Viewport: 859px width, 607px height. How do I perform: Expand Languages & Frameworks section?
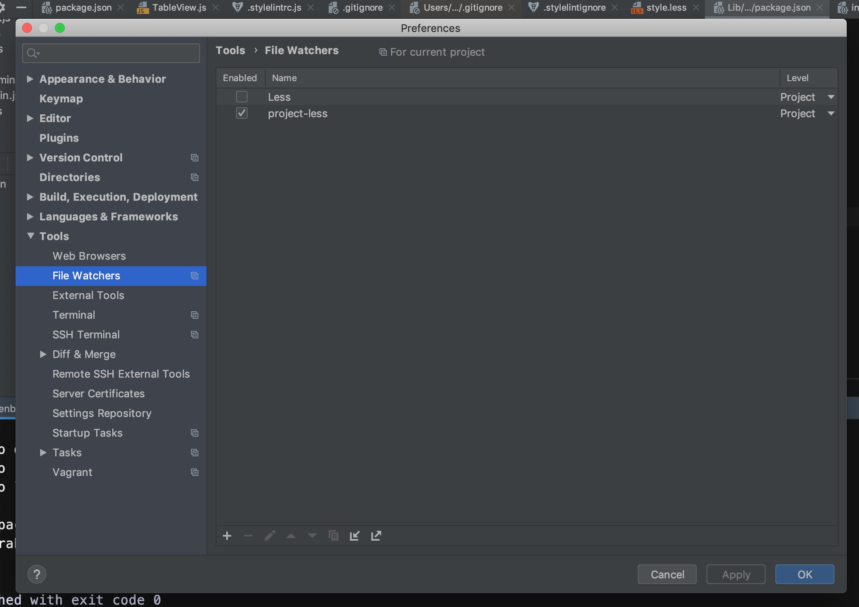point(30,216)
